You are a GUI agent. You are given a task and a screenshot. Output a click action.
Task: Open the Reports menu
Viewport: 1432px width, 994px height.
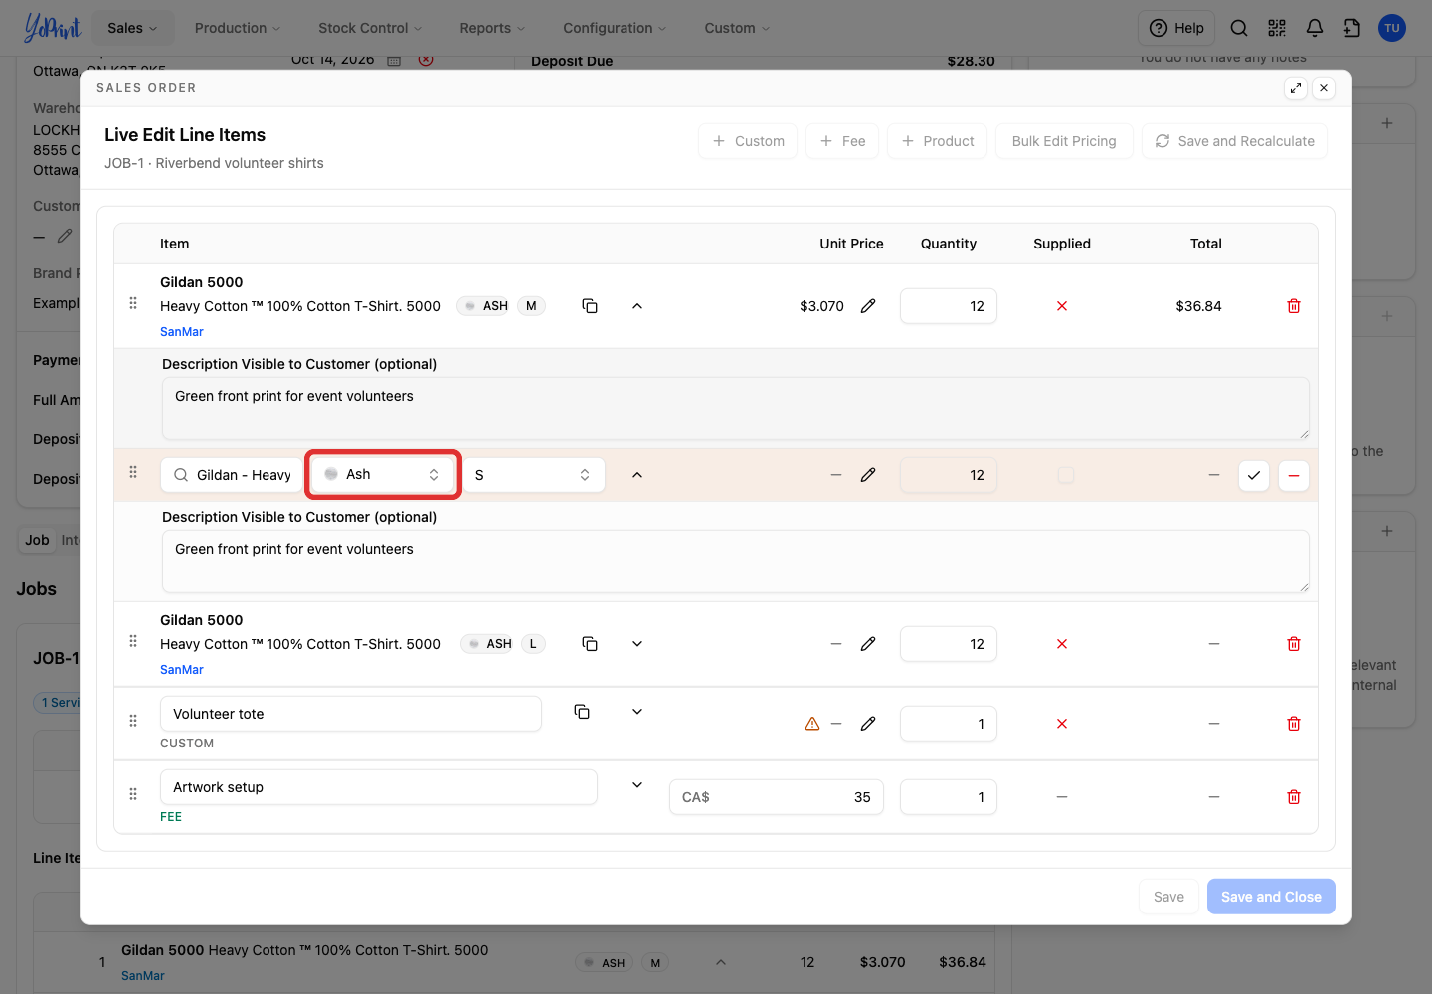[492, 28]
